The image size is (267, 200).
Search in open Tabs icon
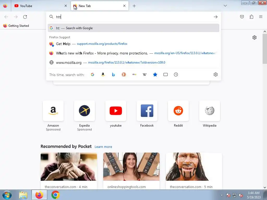tap(166, 74)
